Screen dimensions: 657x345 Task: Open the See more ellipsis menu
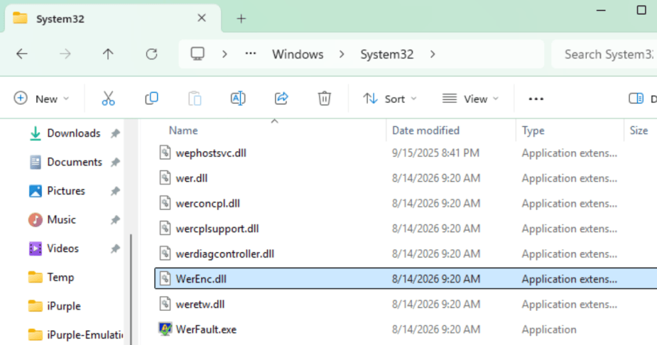536,99
